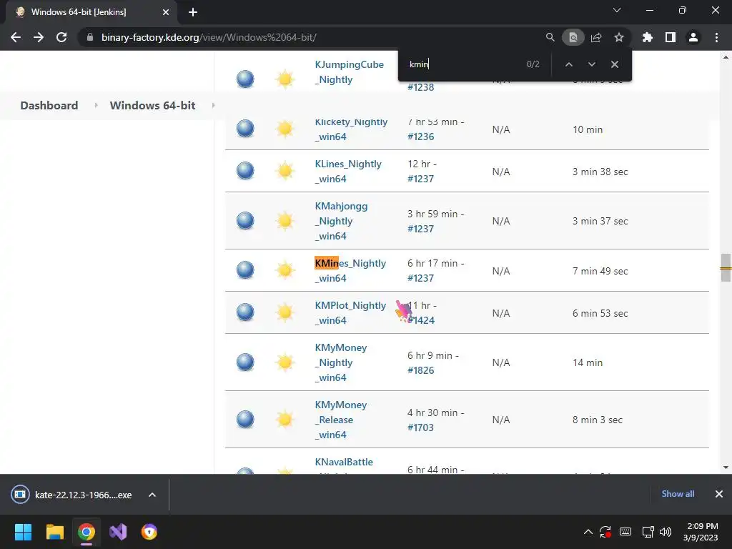Jump to the next find match
732x549 pixels.
591,64
